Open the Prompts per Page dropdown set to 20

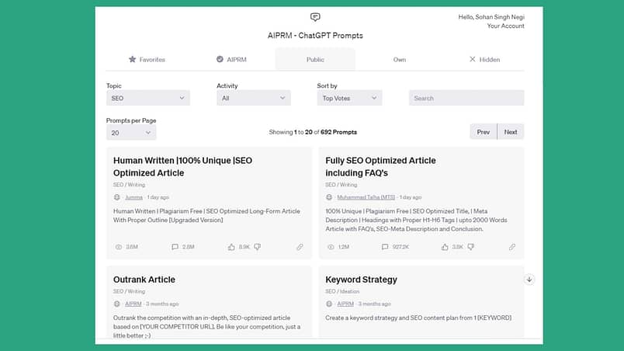point(131,133)
